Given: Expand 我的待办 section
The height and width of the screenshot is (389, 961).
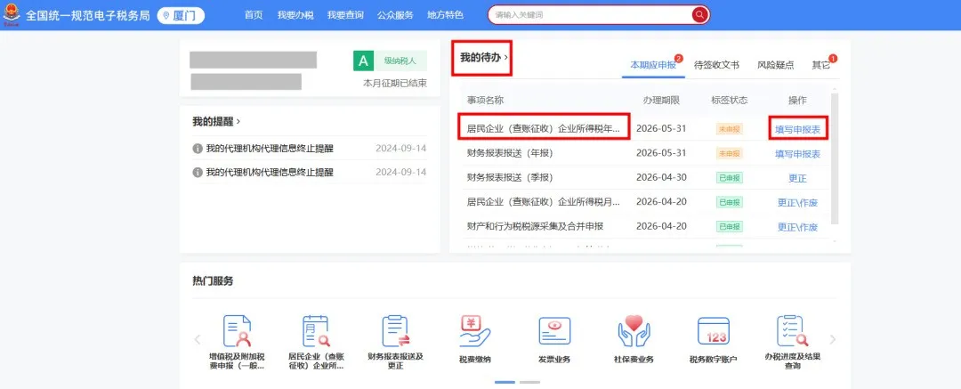Looking at the screenshot, I should pyautogui.click(x=484, y=58).
